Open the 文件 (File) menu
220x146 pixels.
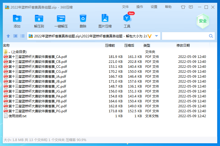125,7
